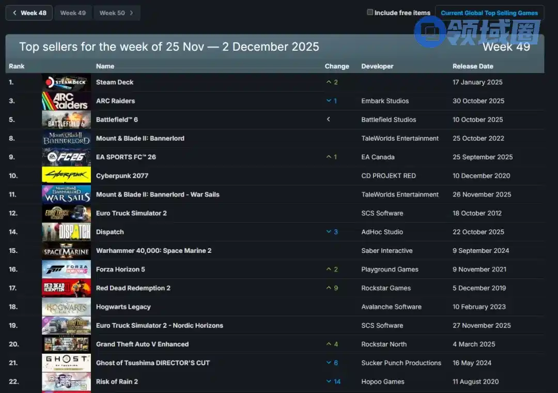Select the Red Dead Redemption 2 icon
558x393 pixels.
[66, 288]
